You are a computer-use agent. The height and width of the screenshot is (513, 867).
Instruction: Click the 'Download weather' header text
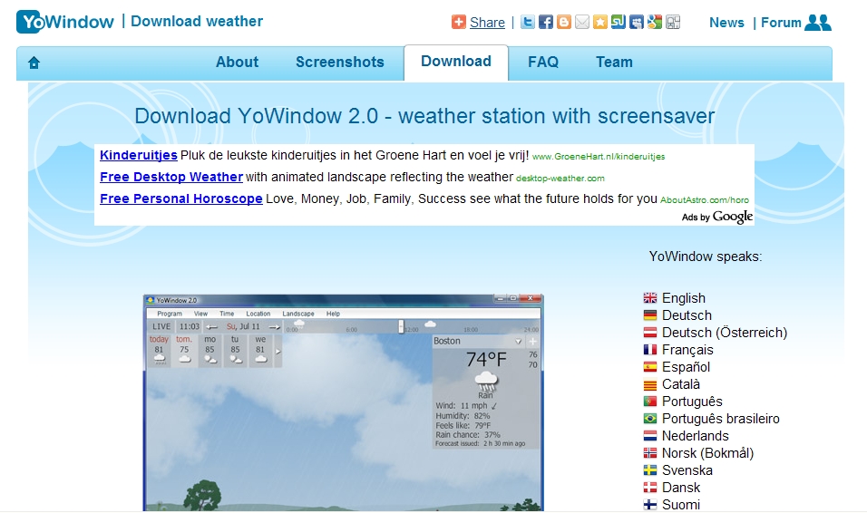click(x=197, y=21)
